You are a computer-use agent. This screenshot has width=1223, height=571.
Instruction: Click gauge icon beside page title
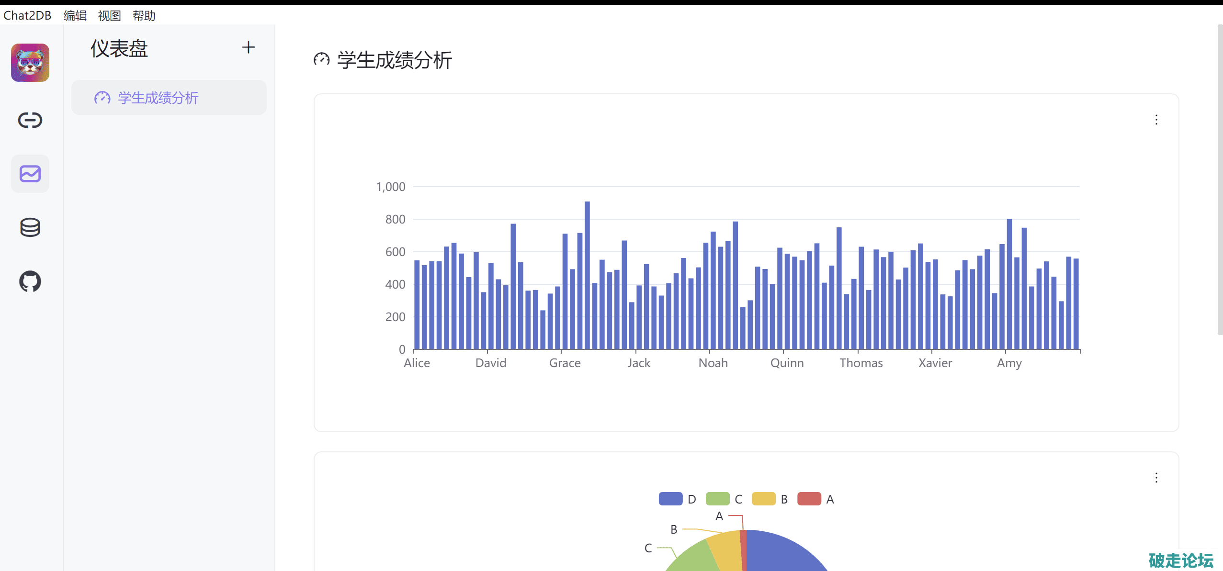[322, 59]
